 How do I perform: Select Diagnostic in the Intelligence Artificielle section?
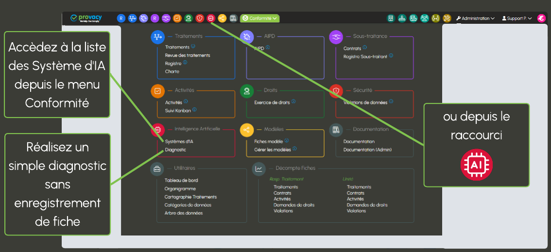[175, 150]
